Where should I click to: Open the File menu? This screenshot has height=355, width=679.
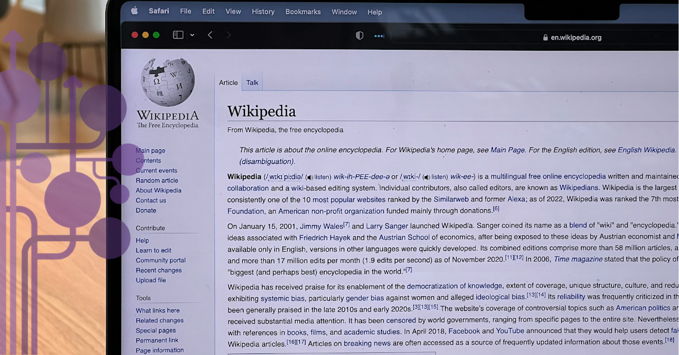186,11
